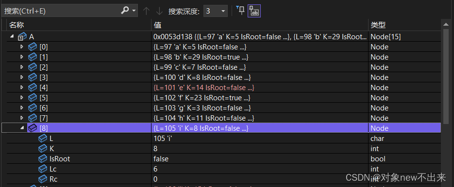Select value L=99 'c' K=7 row

pos(200,67)
